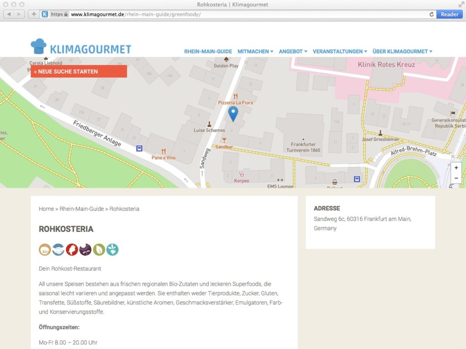466x349 pixels.
Task: Zoom out on the map
Action: (456, 178)
